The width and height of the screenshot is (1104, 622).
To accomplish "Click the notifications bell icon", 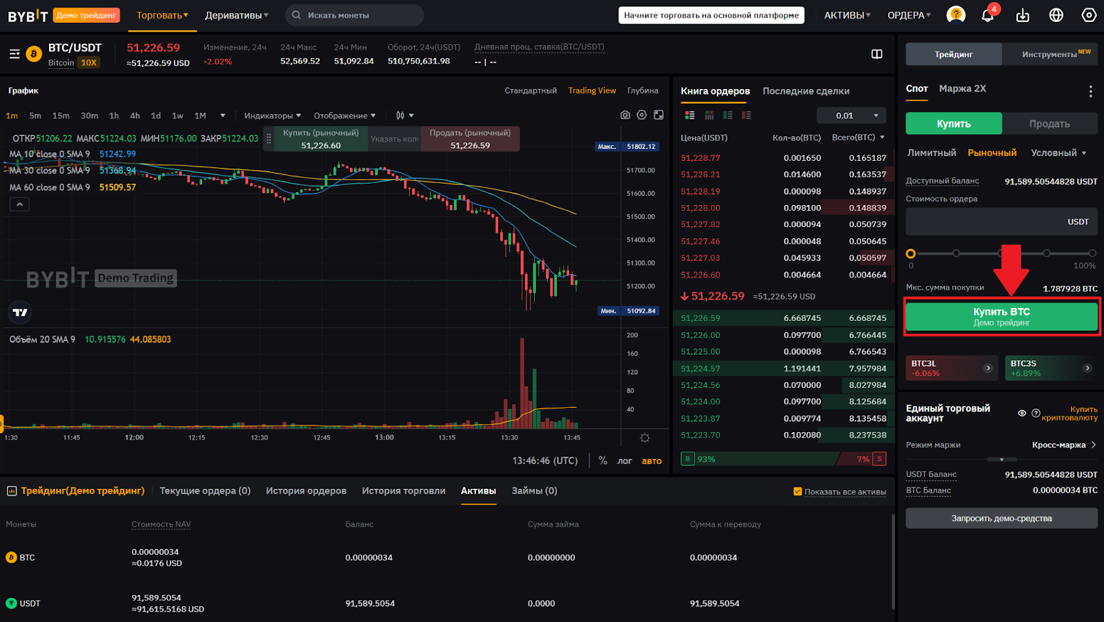I will tap(987, 15).
